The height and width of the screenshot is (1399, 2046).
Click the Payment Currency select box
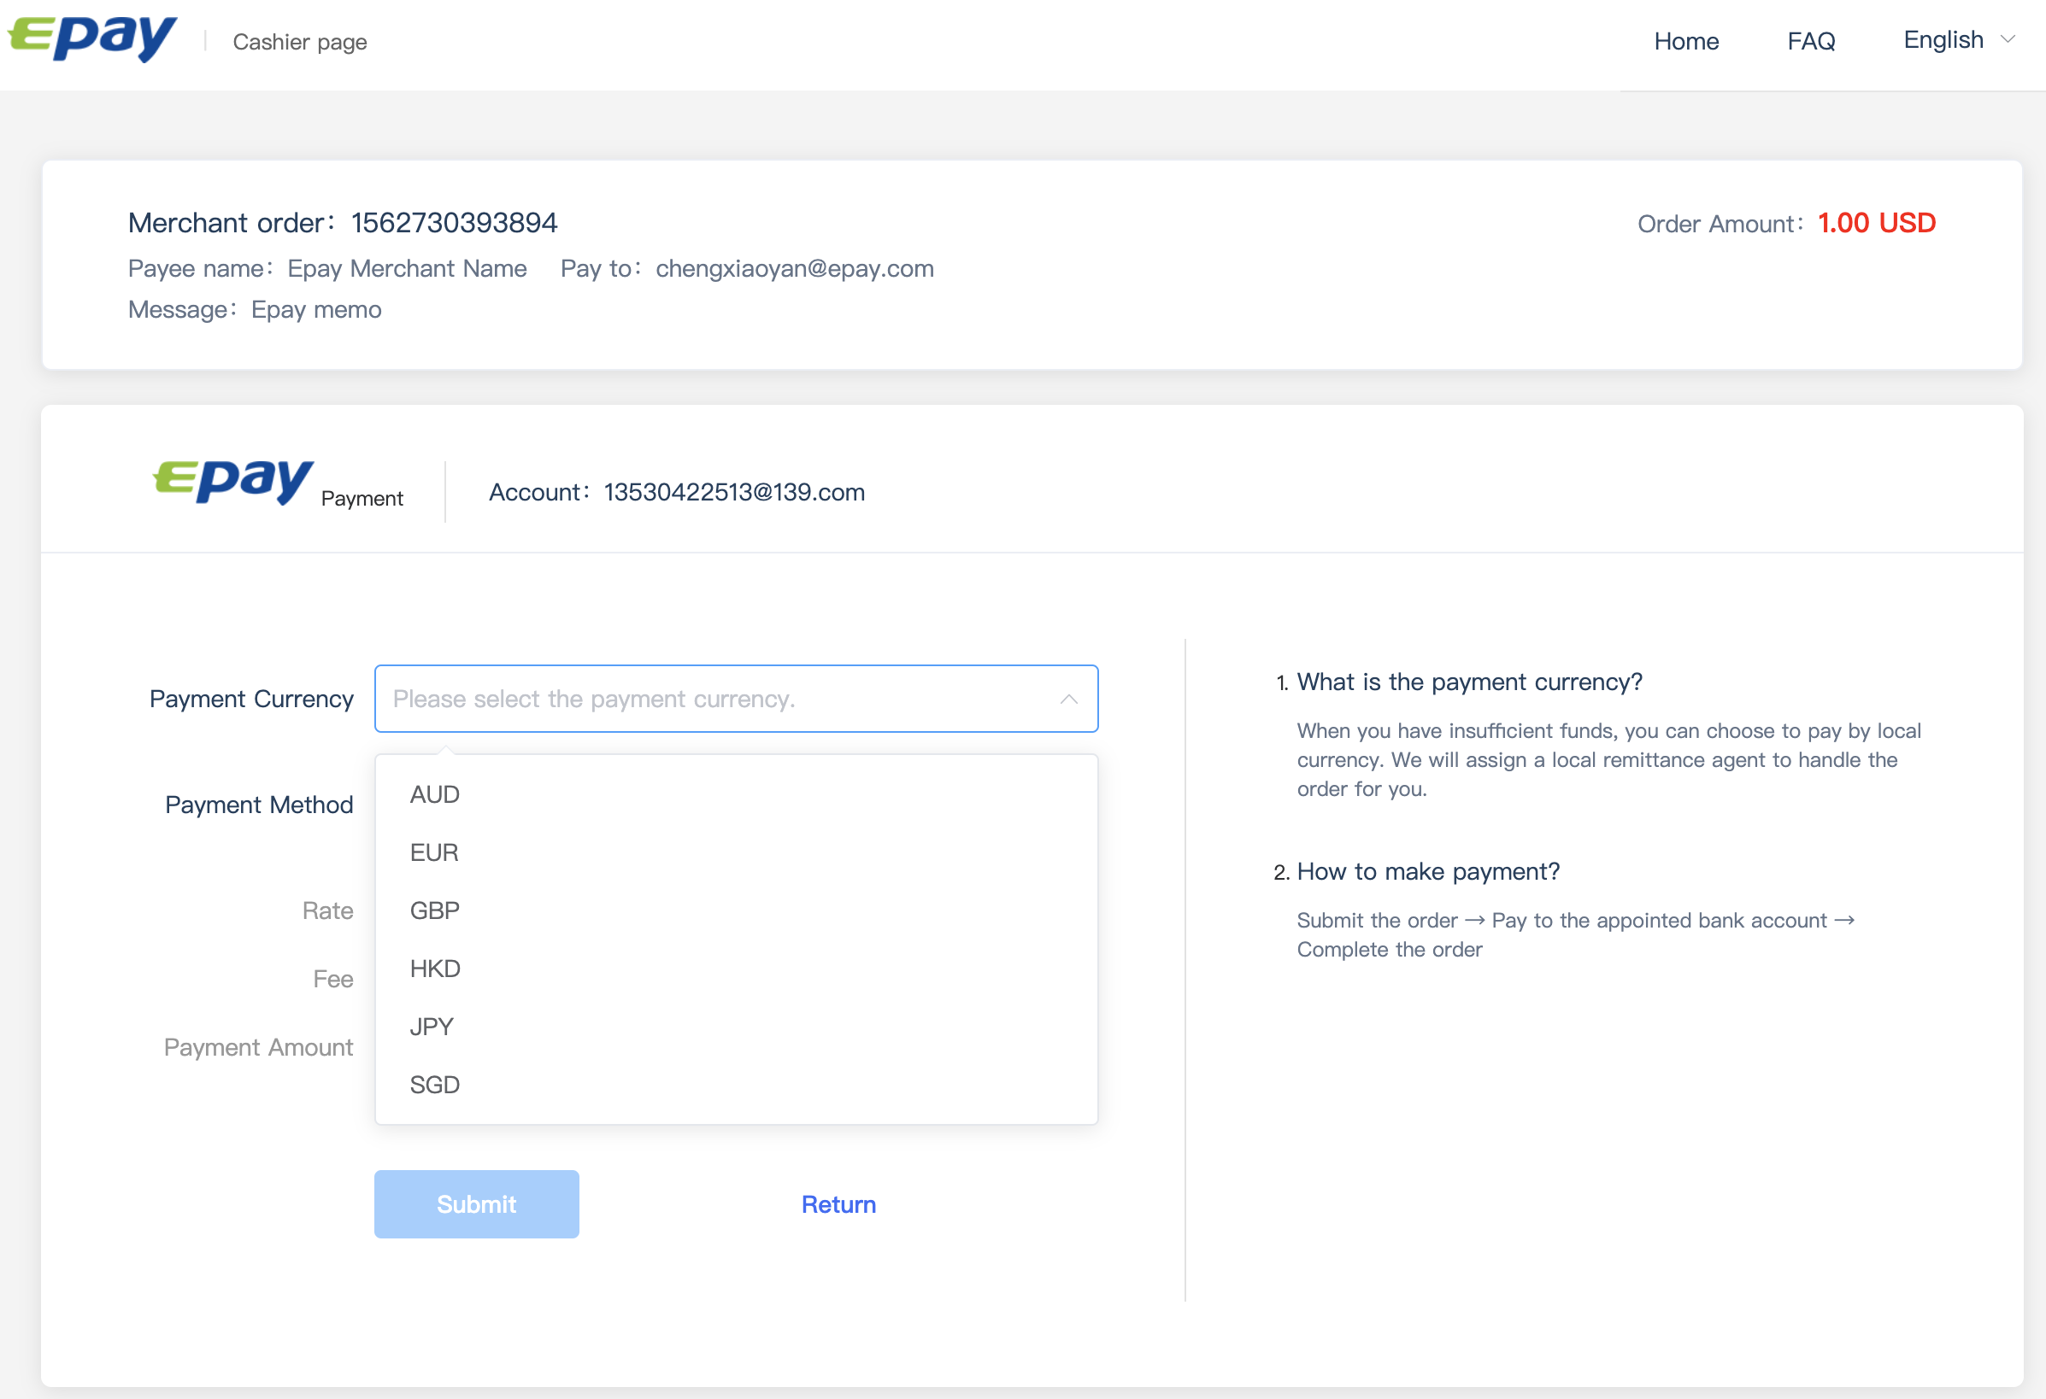click(735, 699)
